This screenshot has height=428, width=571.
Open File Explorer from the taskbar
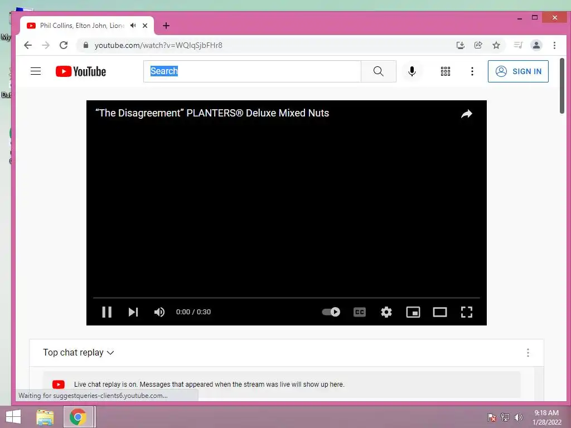point(45,417)
